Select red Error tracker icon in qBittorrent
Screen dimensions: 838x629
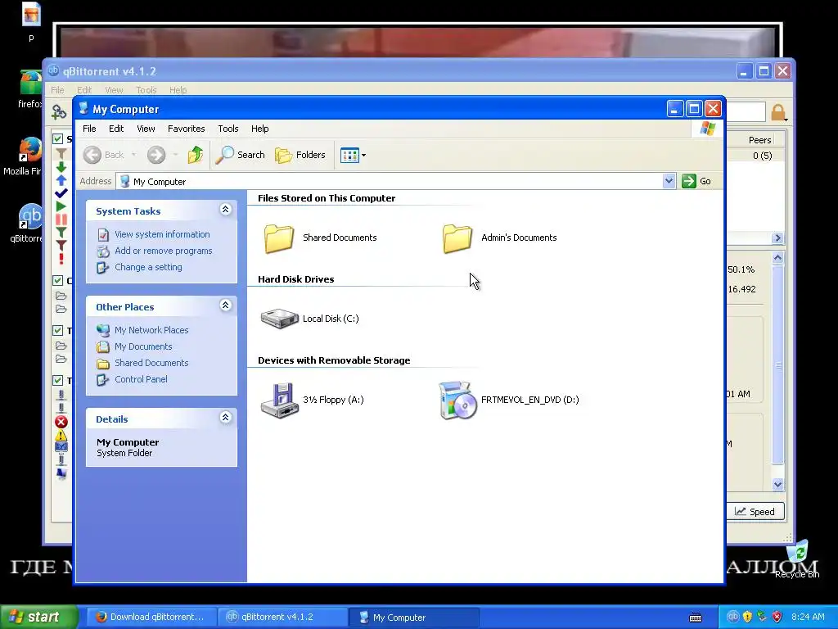point(61,422)
